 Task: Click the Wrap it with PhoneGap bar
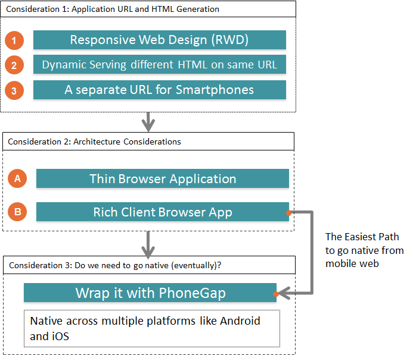point(150,293)
